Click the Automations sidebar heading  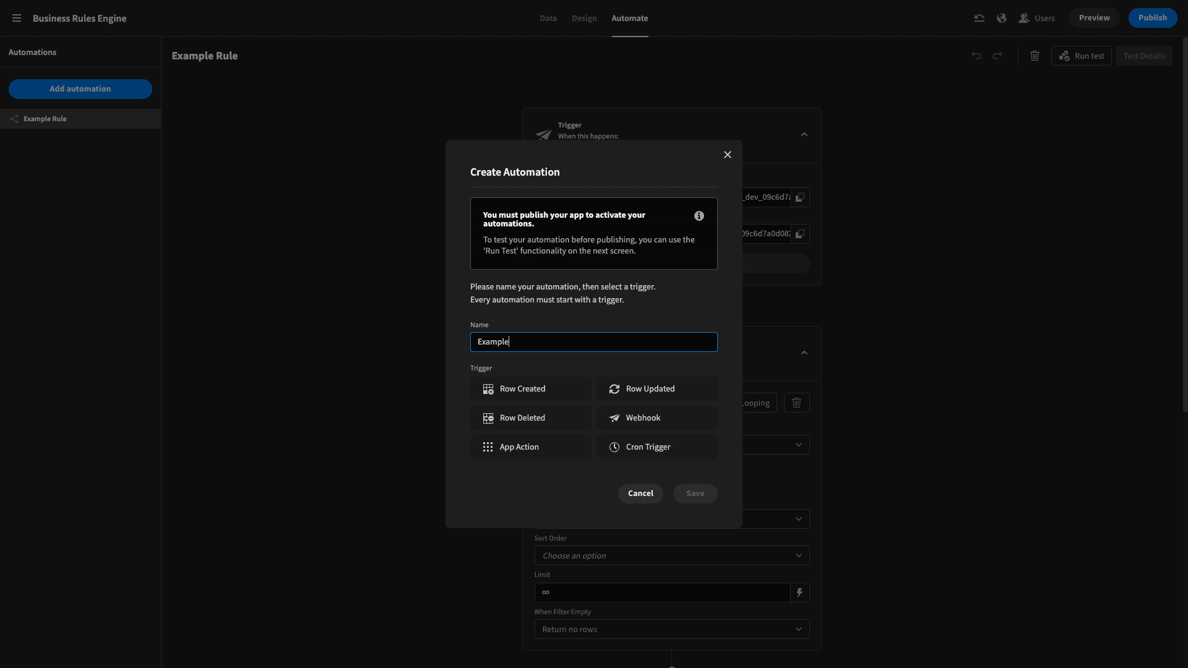coord(32,53)
